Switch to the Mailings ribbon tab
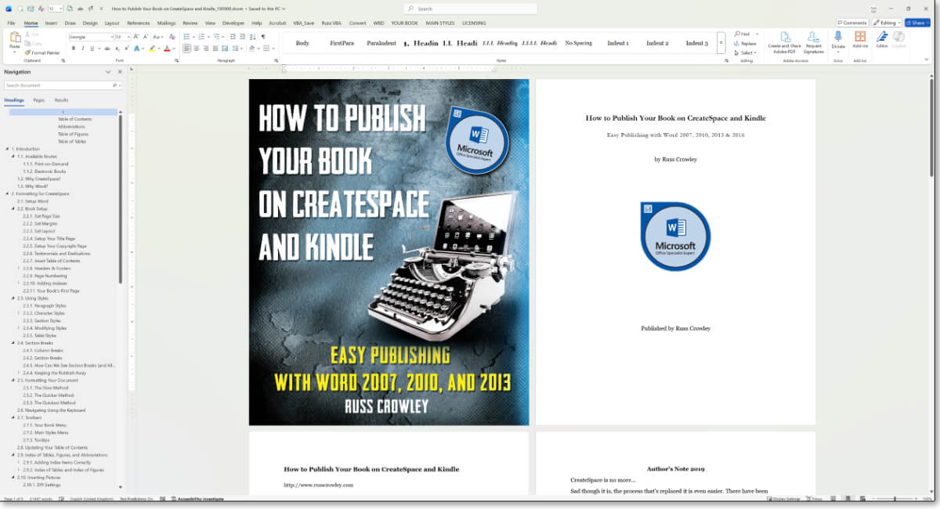Screen dimensions: 940x509 click(167, 23)
